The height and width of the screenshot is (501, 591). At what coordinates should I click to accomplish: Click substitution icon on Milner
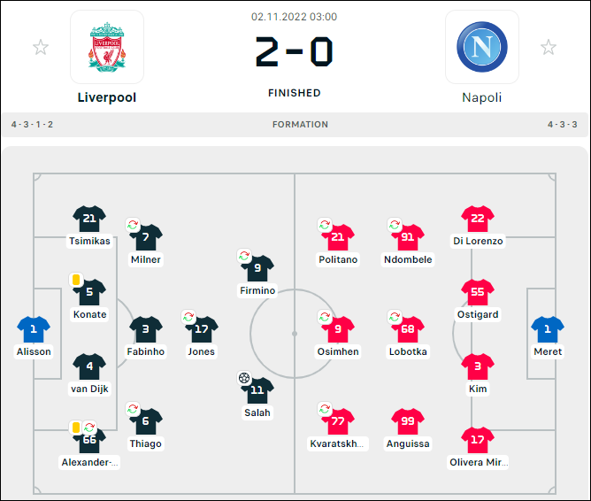133,225
